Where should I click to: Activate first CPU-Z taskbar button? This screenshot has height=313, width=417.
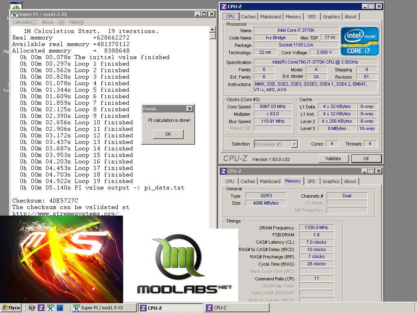170,308
